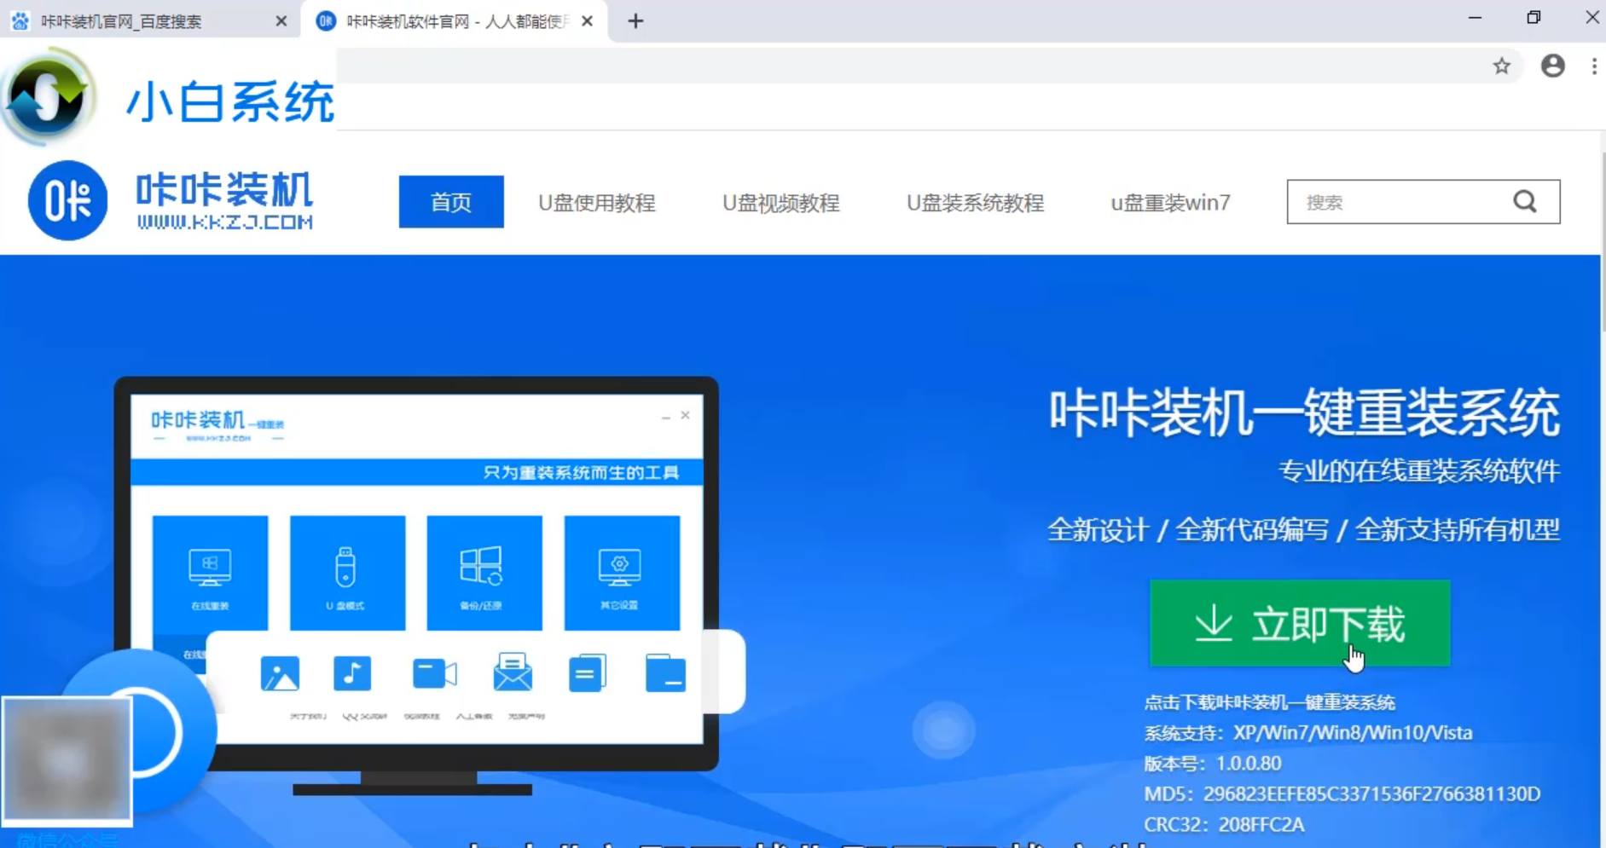
Task: Click the picture icon in the preview strip
Action: 280,673
